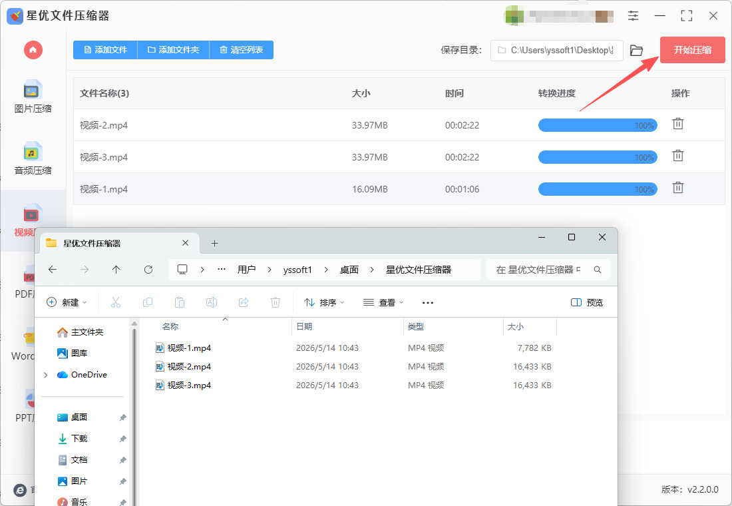
Task: Go to the red home icon in sidebar
Action: 33,49
